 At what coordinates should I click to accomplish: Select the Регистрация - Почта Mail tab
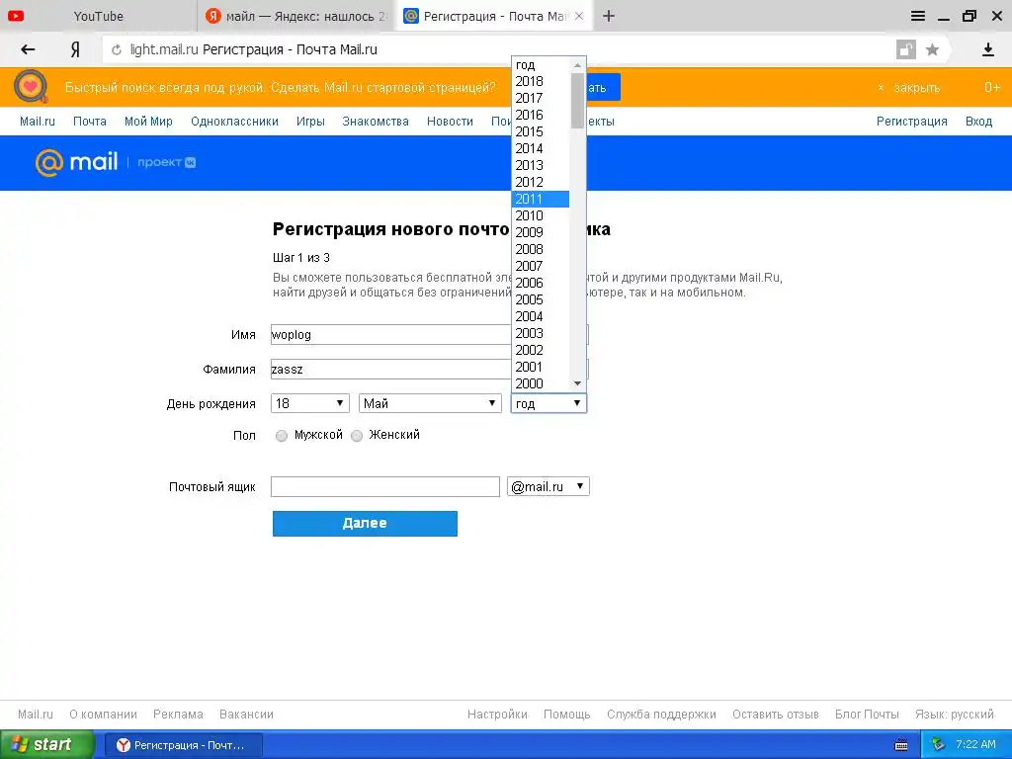(x=494, y=16)
